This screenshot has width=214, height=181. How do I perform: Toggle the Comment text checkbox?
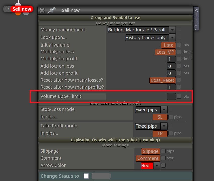163,158
